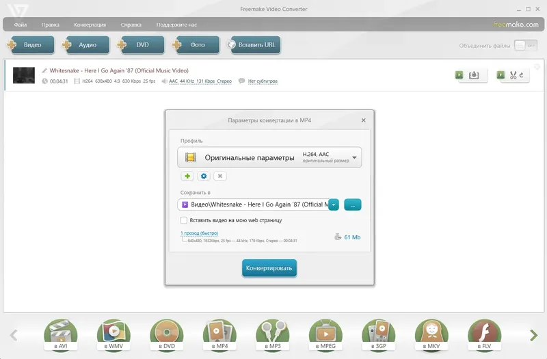The image size is (547, 359).
Task: Check Вставить видео на мою web страницу
Action: [x=183, y=220]
